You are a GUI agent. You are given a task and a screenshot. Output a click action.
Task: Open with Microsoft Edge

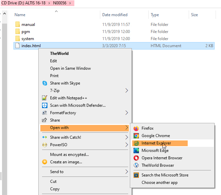tap(155, 151)
